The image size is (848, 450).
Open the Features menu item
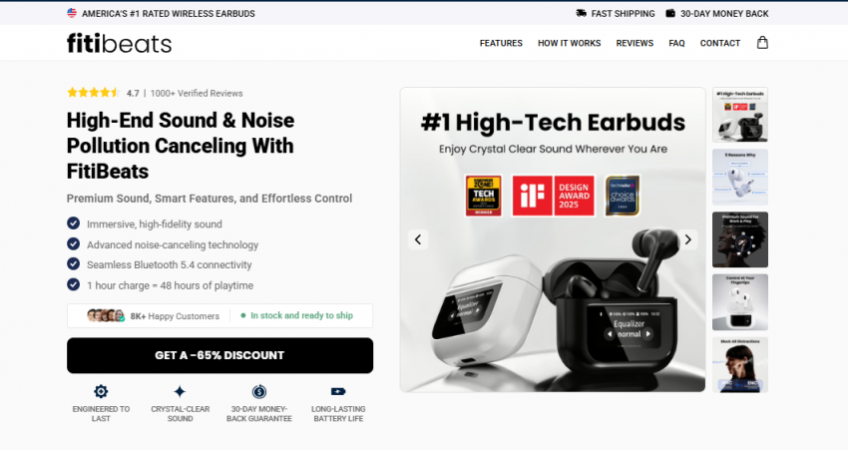501,43
